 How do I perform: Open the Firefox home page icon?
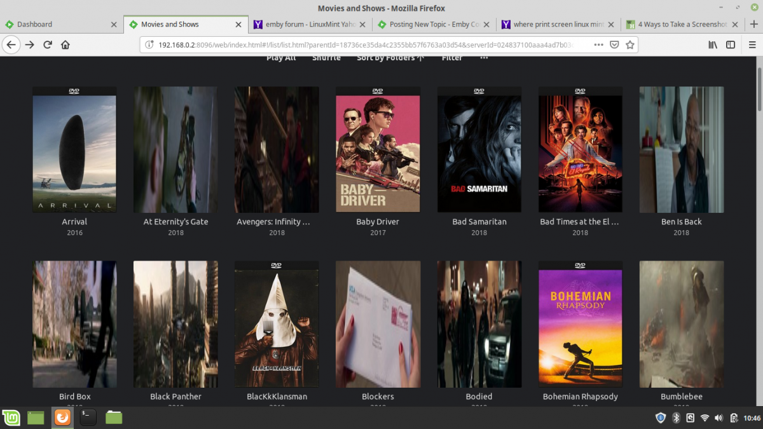point(65,45)
